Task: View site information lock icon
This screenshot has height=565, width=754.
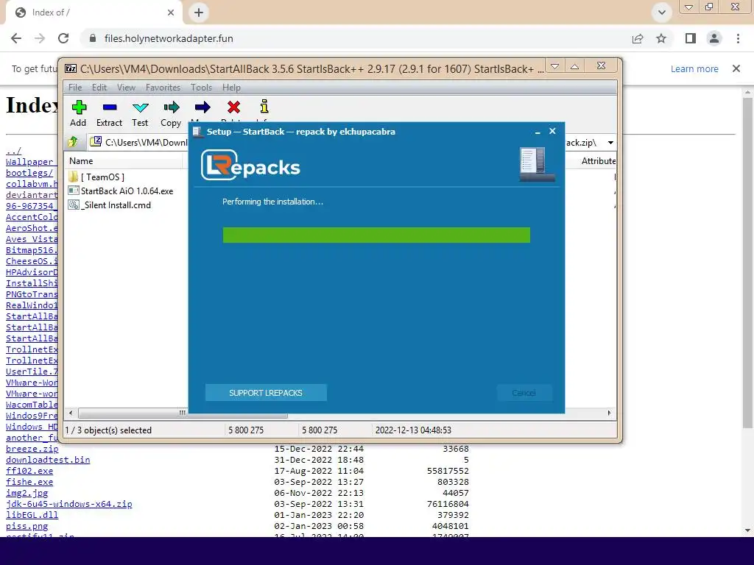Action: pyautogui.click(x=93, y=38)
